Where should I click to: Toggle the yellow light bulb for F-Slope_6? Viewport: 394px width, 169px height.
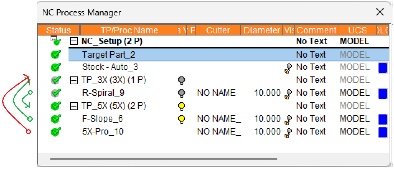pyautogui.click(x=182, y=119)
